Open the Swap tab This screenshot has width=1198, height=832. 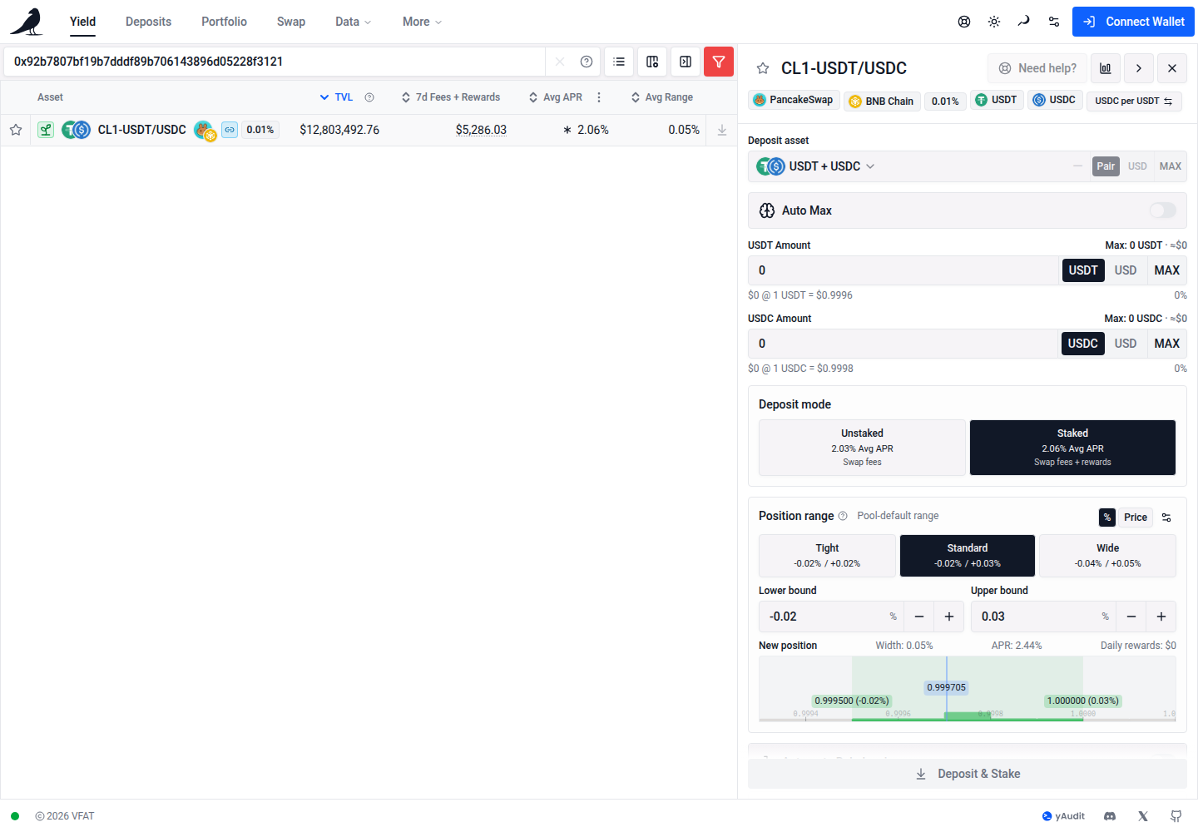(x=291, y=22)
